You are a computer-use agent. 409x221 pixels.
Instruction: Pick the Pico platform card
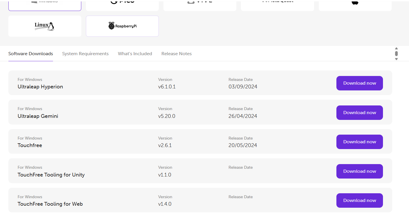pos(122,4)
